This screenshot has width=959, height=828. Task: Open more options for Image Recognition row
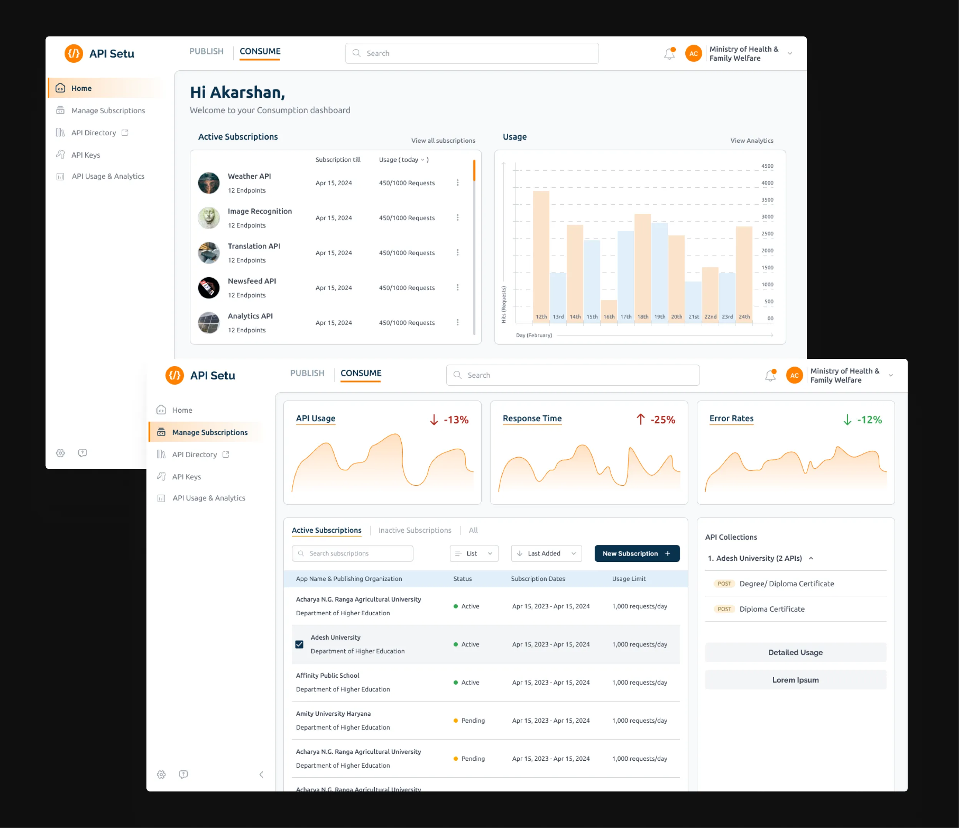click(x=458, y=218)
